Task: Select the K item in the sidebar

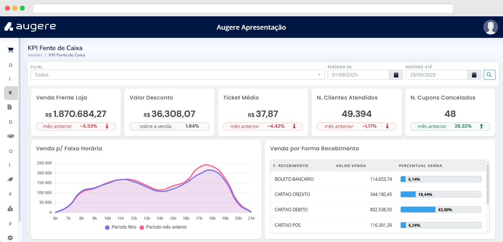Action: click(10, 93)
